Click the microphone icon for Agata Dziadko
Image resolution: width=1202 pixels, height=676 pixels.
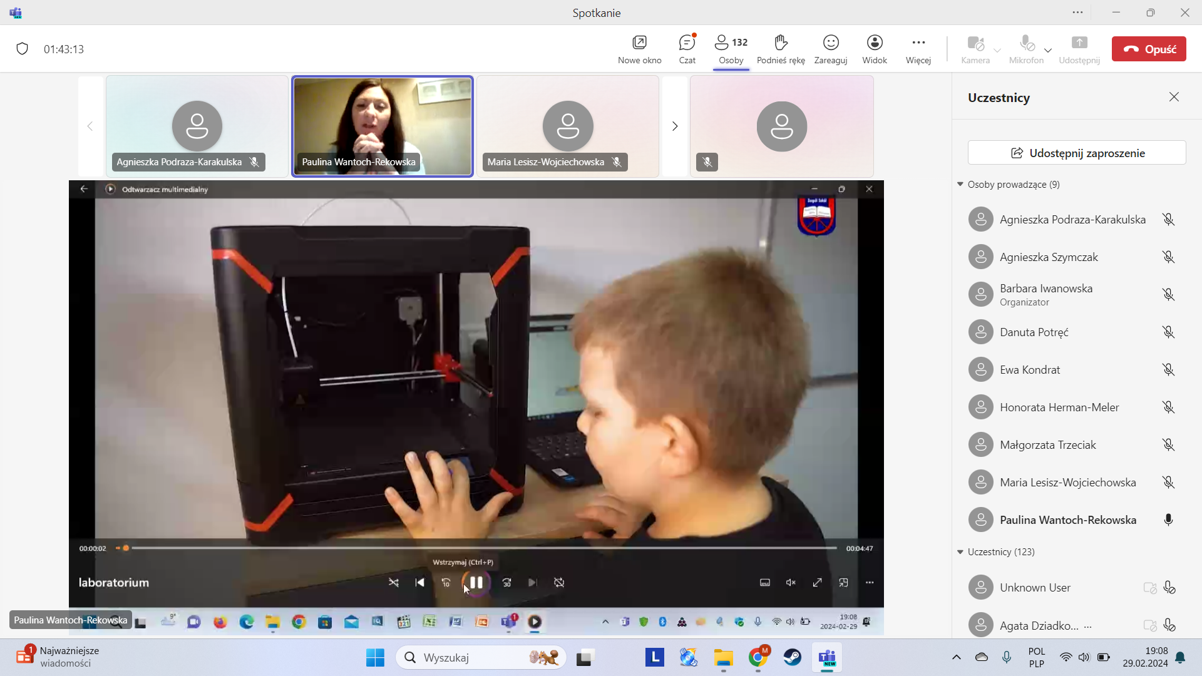click(x=1169, y=625)
